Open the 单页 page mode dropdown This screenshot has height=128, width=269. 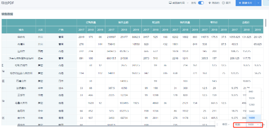(x=226, y=125)
